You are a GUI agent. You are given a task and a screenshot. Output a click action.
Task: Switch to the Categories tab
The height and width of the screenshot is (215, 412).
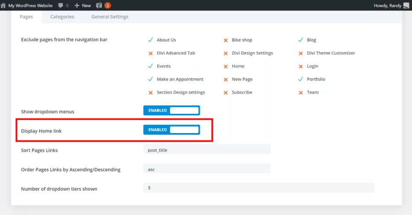click(62, 16)
